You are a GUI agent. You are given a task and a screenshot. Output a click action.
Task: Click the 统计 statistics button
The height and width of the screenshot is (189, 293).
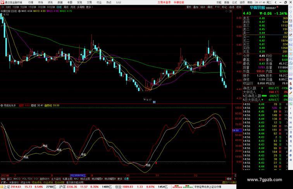[203, 7]
